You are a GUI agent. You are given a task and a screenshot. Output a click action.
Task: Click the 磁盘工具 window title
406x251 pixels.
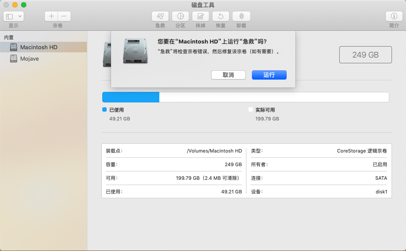(x=203, y=5)
